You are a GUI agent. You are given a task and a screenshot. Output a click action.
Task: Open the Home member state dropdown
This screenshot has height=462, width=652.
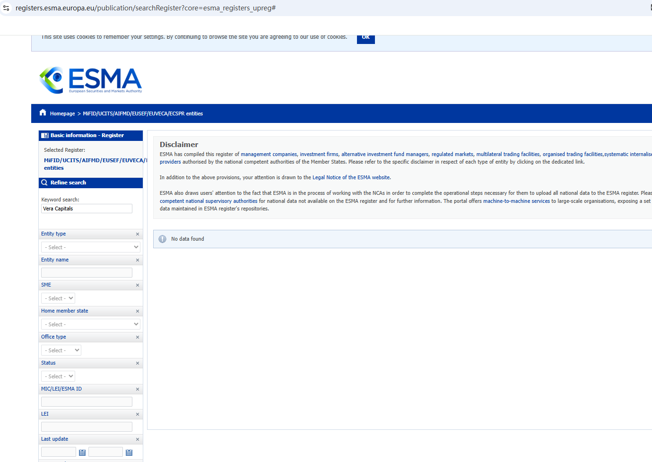91,324
